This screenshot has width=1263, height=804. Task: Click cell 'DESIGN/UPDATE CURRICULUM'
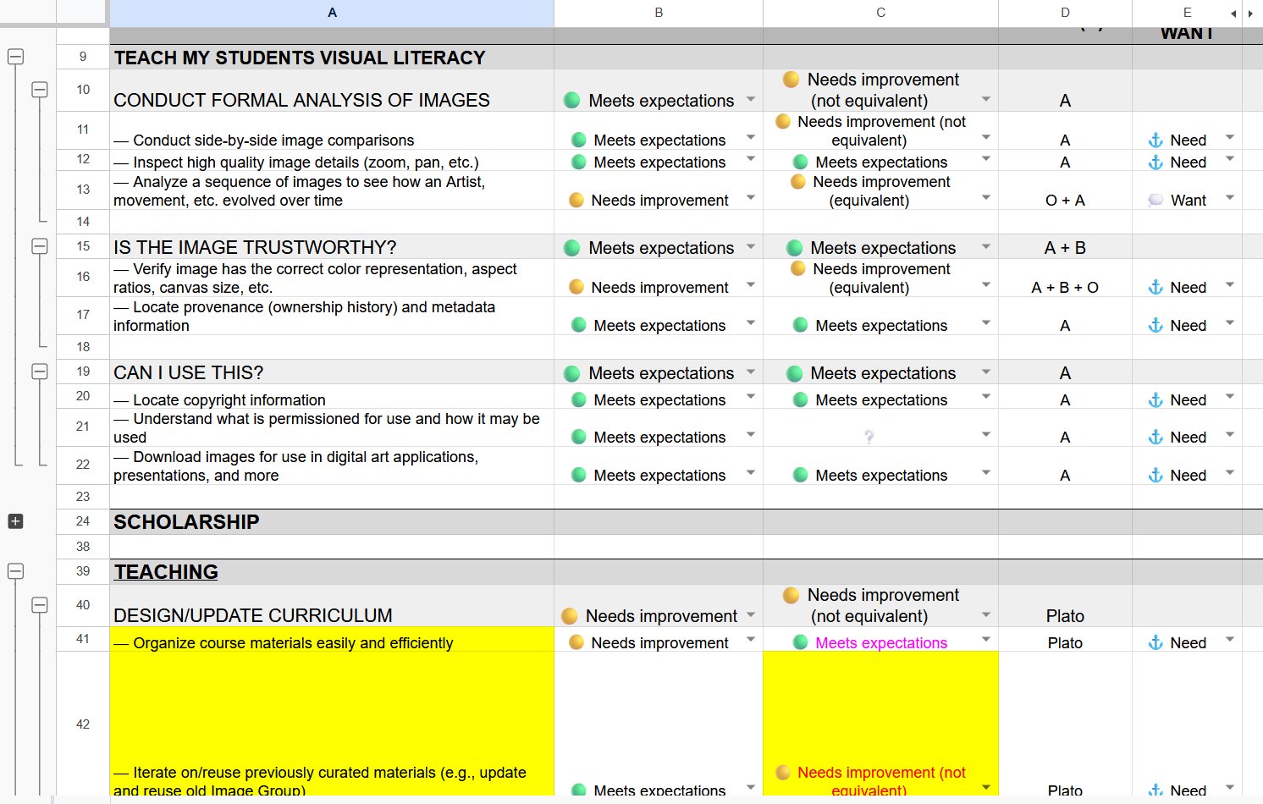(332, 606)
